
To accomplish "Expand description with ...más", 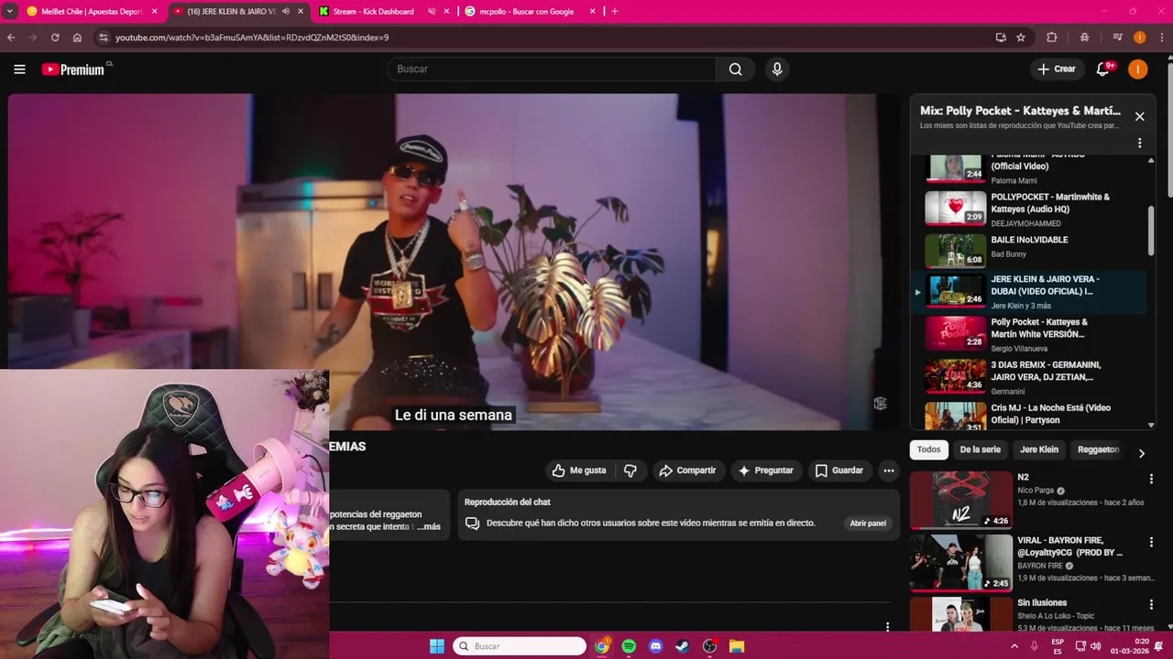I will coord(428,526).
